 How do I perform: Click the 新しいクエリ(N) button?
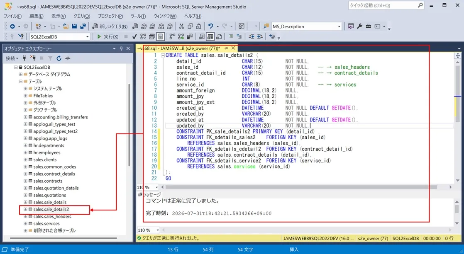coord(110,26)
